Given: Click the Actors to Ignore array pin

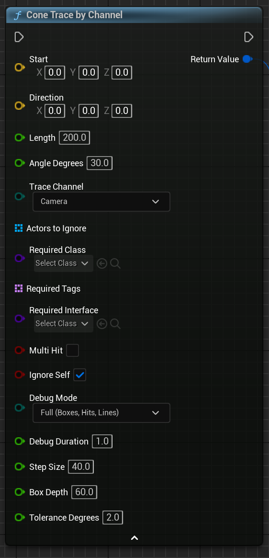Looking at the screenshot, I should 19,228.
